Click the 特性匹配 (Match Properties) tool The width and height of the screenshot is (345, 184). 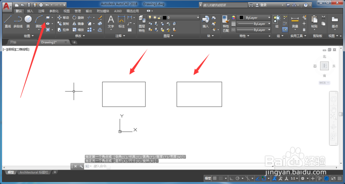[226, 24]
